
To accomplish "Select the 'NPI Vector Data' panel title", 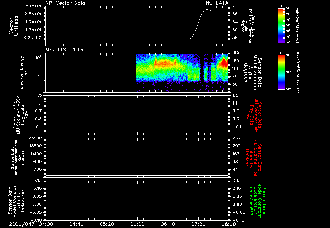I will (65, 3).
